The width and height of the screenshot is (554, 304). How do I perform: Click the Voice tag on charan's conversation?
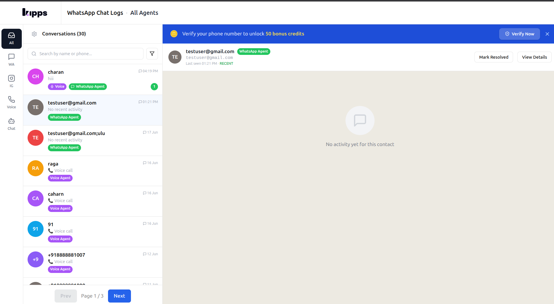tap(57, 87)
